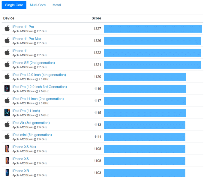Screen dimensions: 210x177
Task: Click Apple logo icon beside iPhone 11 Pro Max
Action: (7, 40)
